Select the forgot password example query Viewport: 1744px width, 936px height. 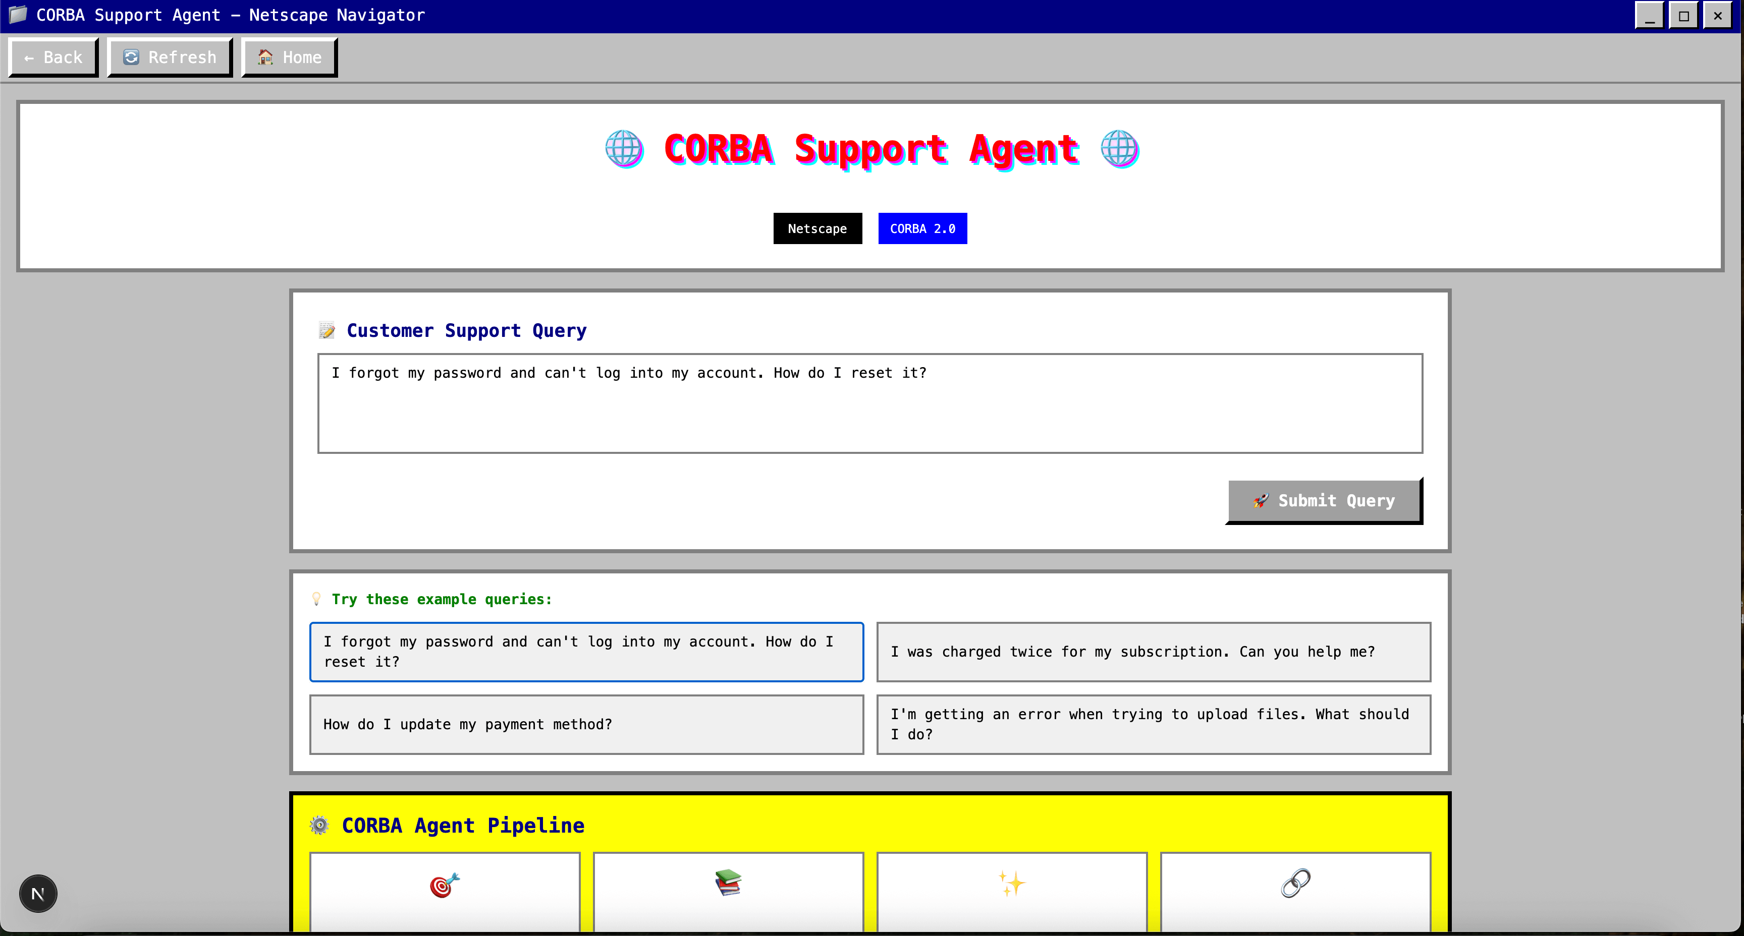click(x=586, y=652)
